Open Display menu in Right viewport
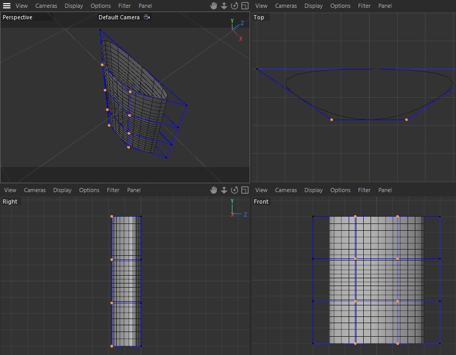This screenshot has width=456, height=355. click(62, 190)
